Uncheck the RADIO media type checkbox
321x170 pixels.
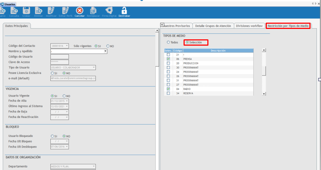click(169, 89)
